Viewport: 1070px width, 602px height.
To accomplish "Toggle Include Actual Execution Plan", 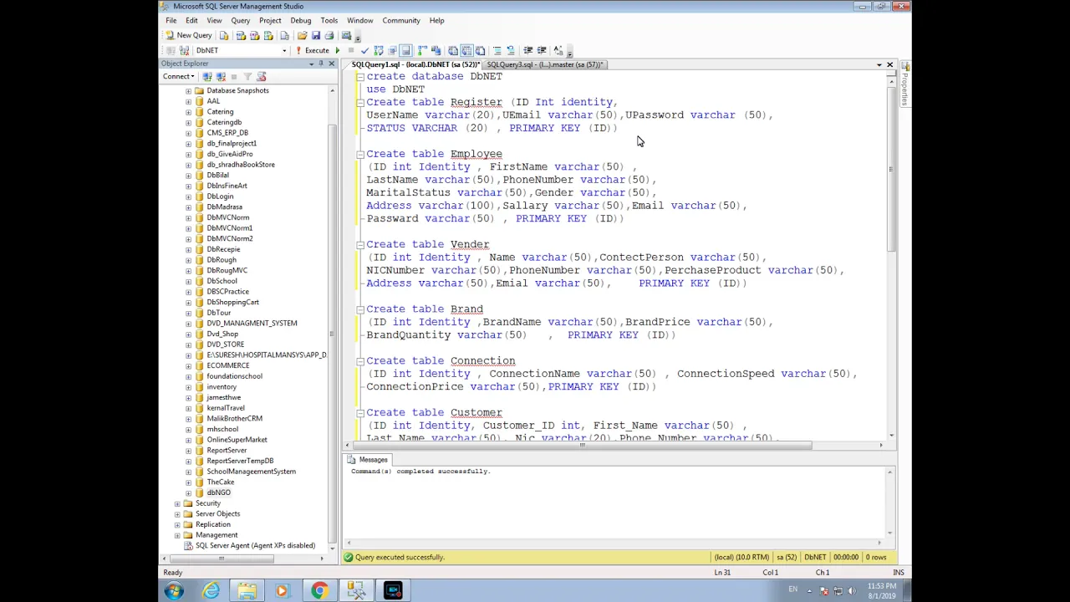I will 421,50.
